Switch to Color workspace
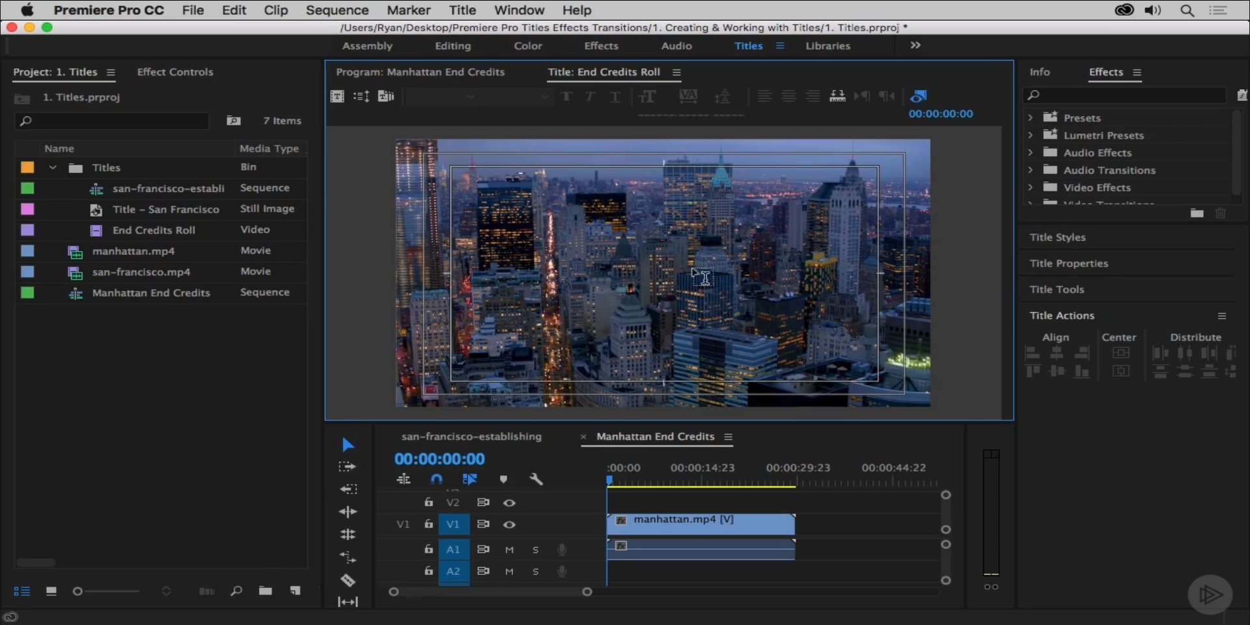1250x625 pixels. click(x=528, y=46)
